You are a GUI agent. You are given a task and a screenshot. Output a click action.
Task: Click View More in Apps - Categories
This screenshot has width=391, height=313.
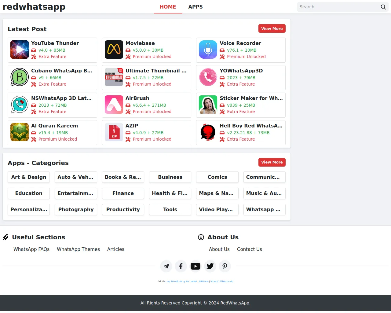tap(272, 162)
